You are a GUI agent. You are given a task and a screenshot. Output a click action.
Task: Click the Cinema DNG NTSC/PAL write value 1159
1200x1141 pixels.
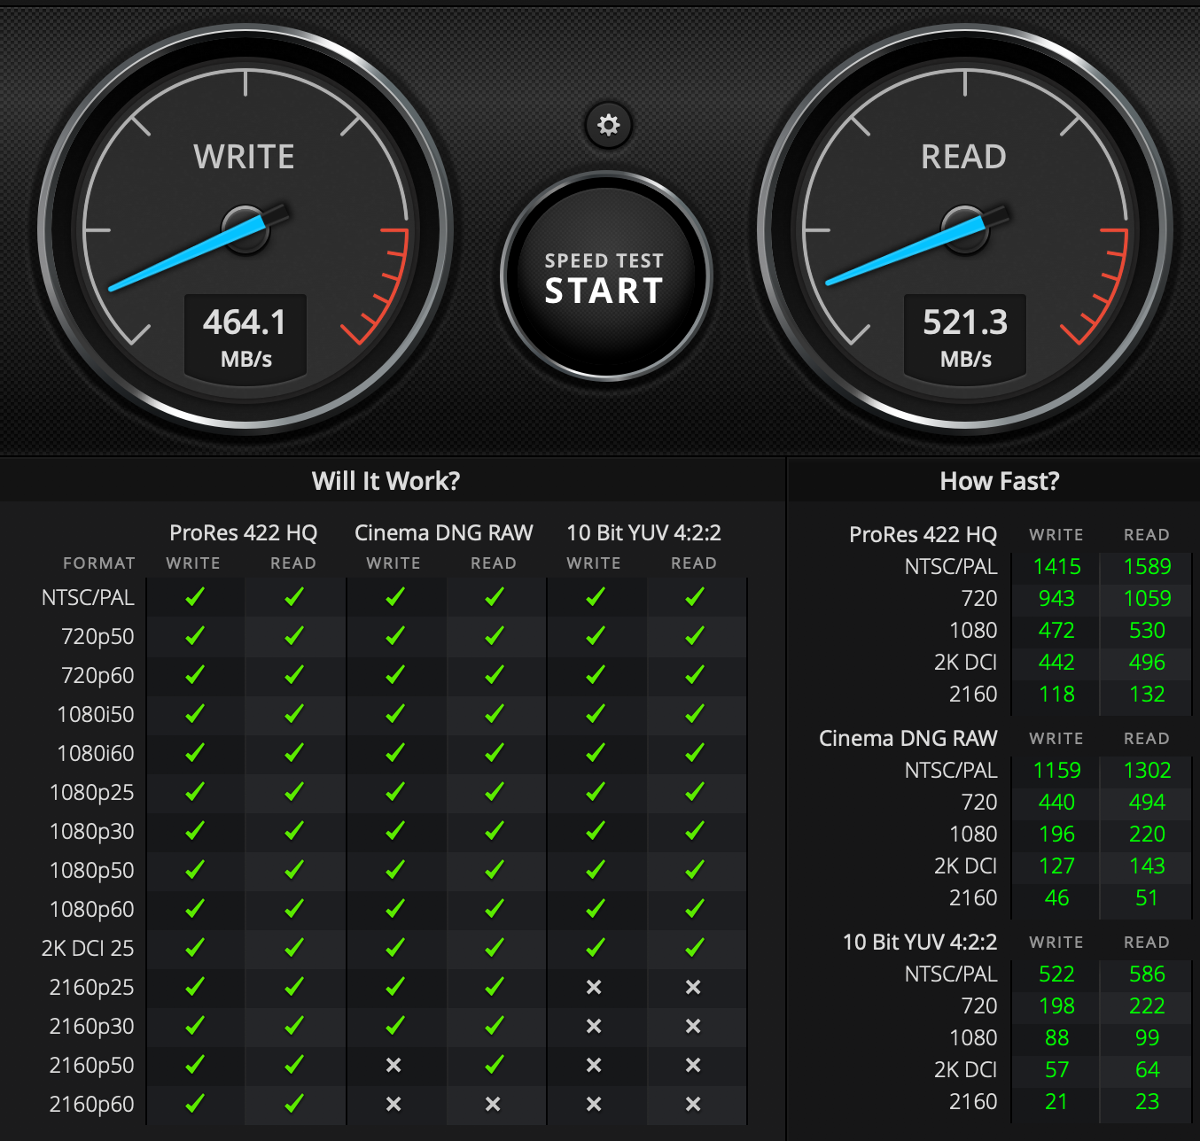(1057, 770)
